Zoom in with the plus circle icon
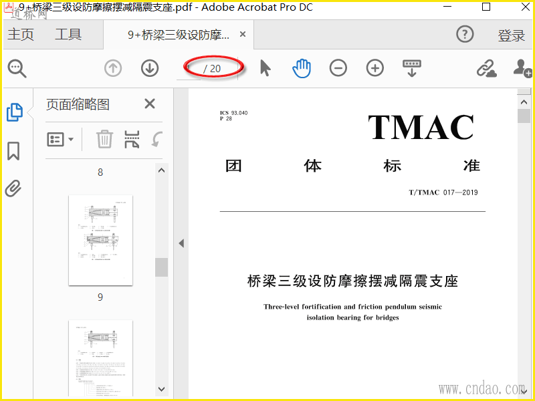Image resolution: width=535 pixels, height=401 pixels. pos(375,68)
